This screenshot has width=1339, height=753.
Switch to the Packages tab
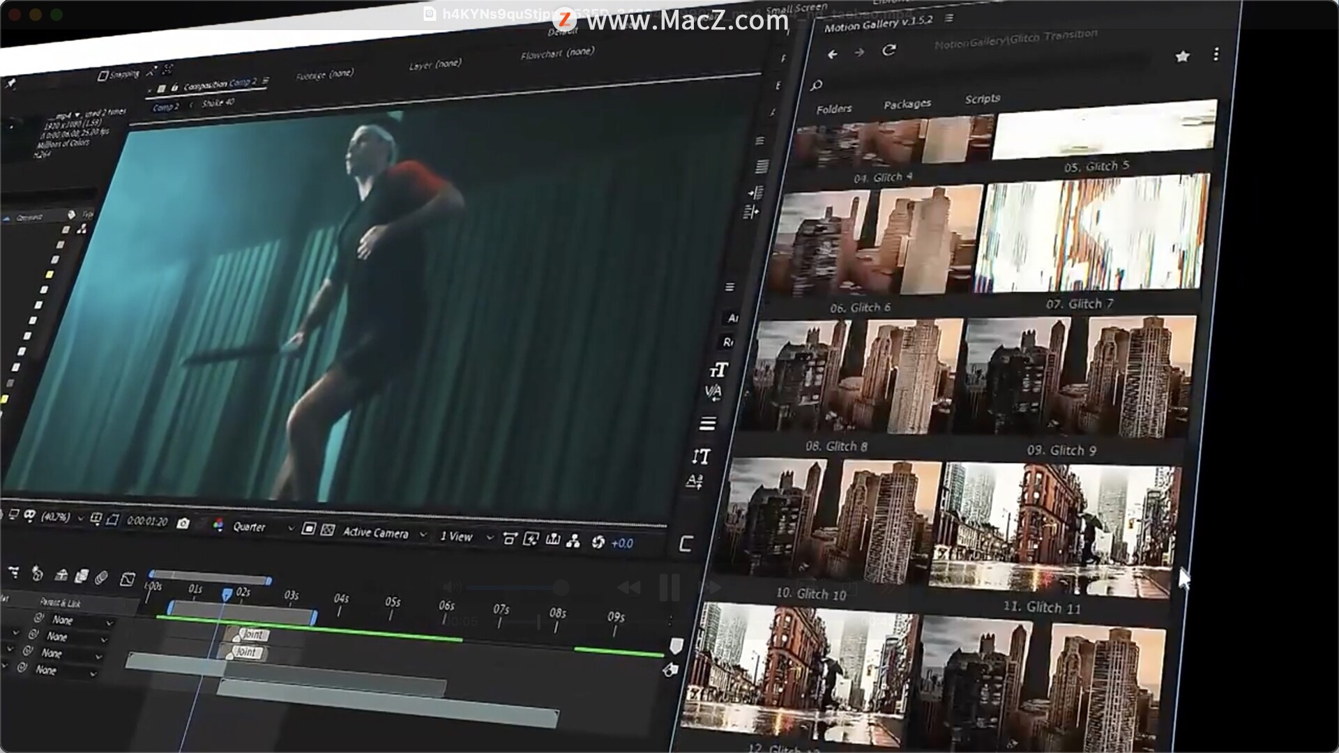click(x=907, y=104)
